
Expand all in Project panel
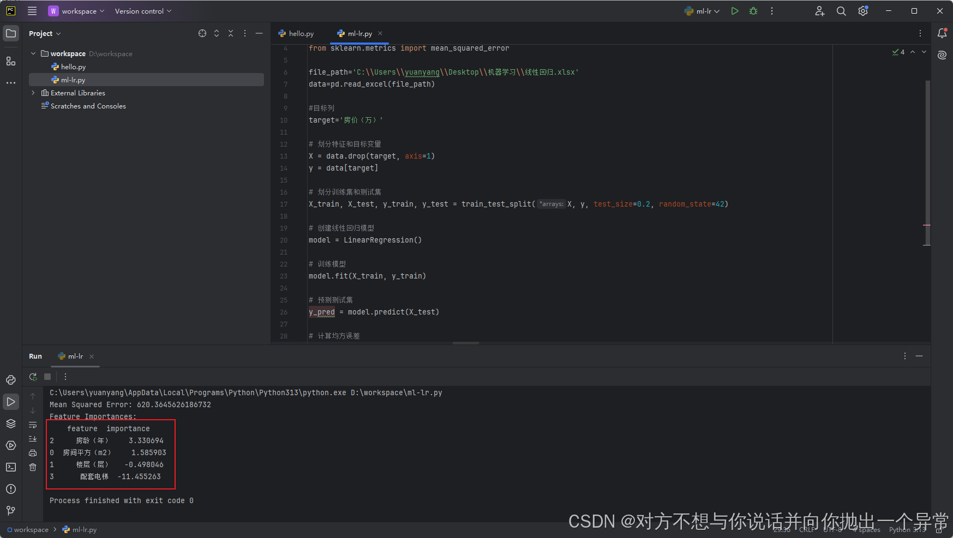point(217,33)
